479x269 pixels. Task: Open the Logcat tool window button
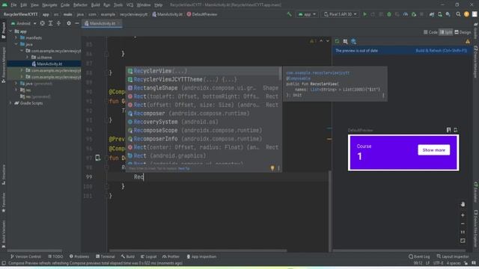point(148,256)
